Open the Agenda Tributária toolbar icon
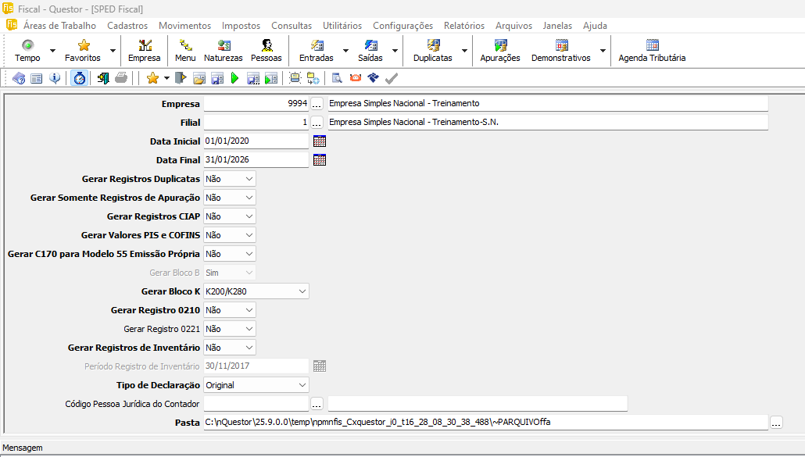Screen dimensions: 805x457 (652, 50)
